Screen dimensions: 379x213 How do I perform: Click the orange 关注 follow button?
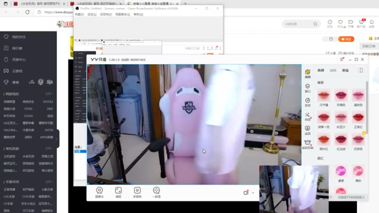(x=346, y=39)
